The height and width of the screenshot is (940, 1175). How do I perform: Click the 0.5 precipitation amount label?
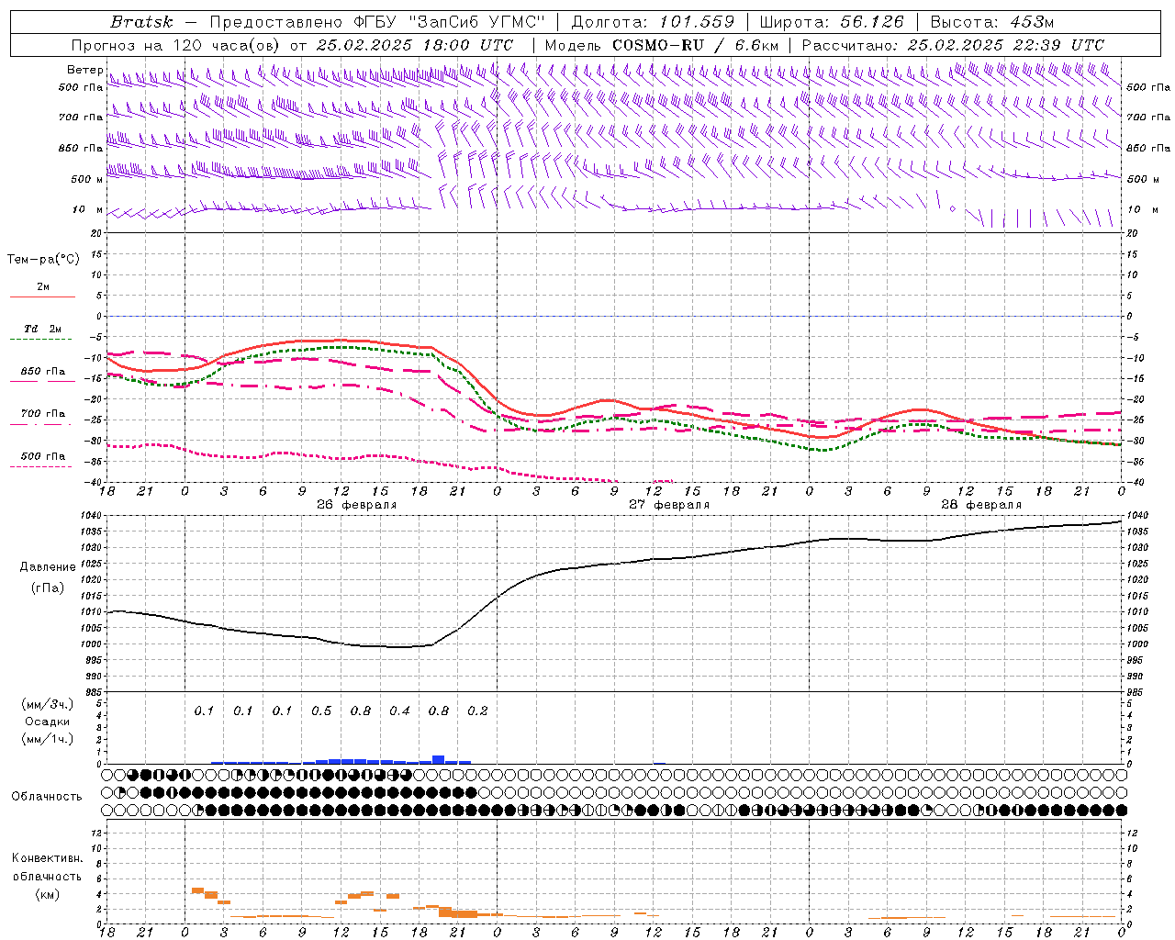(x=321, y=711)
